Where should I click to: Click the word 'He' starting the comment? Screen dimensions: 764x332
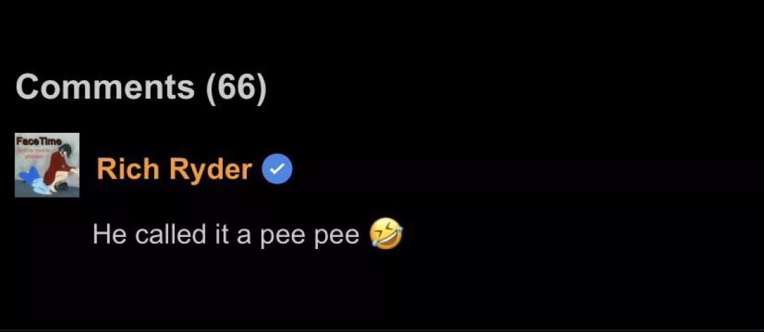click(x=110, y=234)
